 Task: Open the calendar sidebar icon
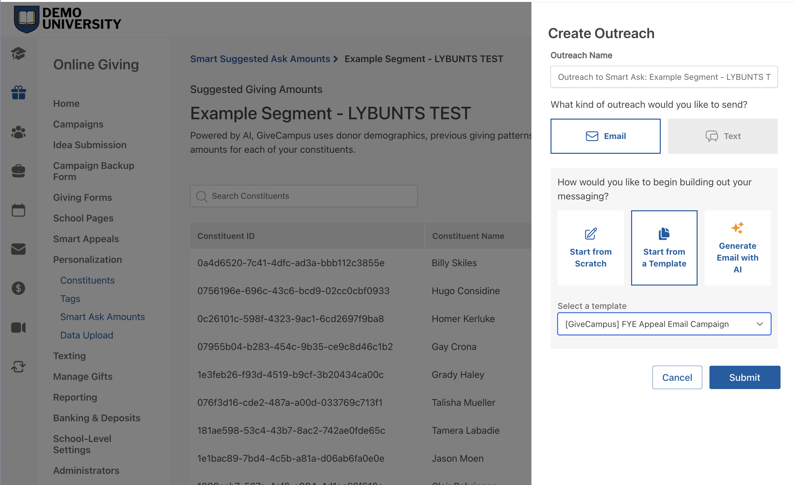click(18, 210)
